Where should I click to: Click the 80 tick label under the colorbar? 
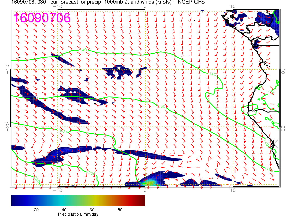click(120, 210)
